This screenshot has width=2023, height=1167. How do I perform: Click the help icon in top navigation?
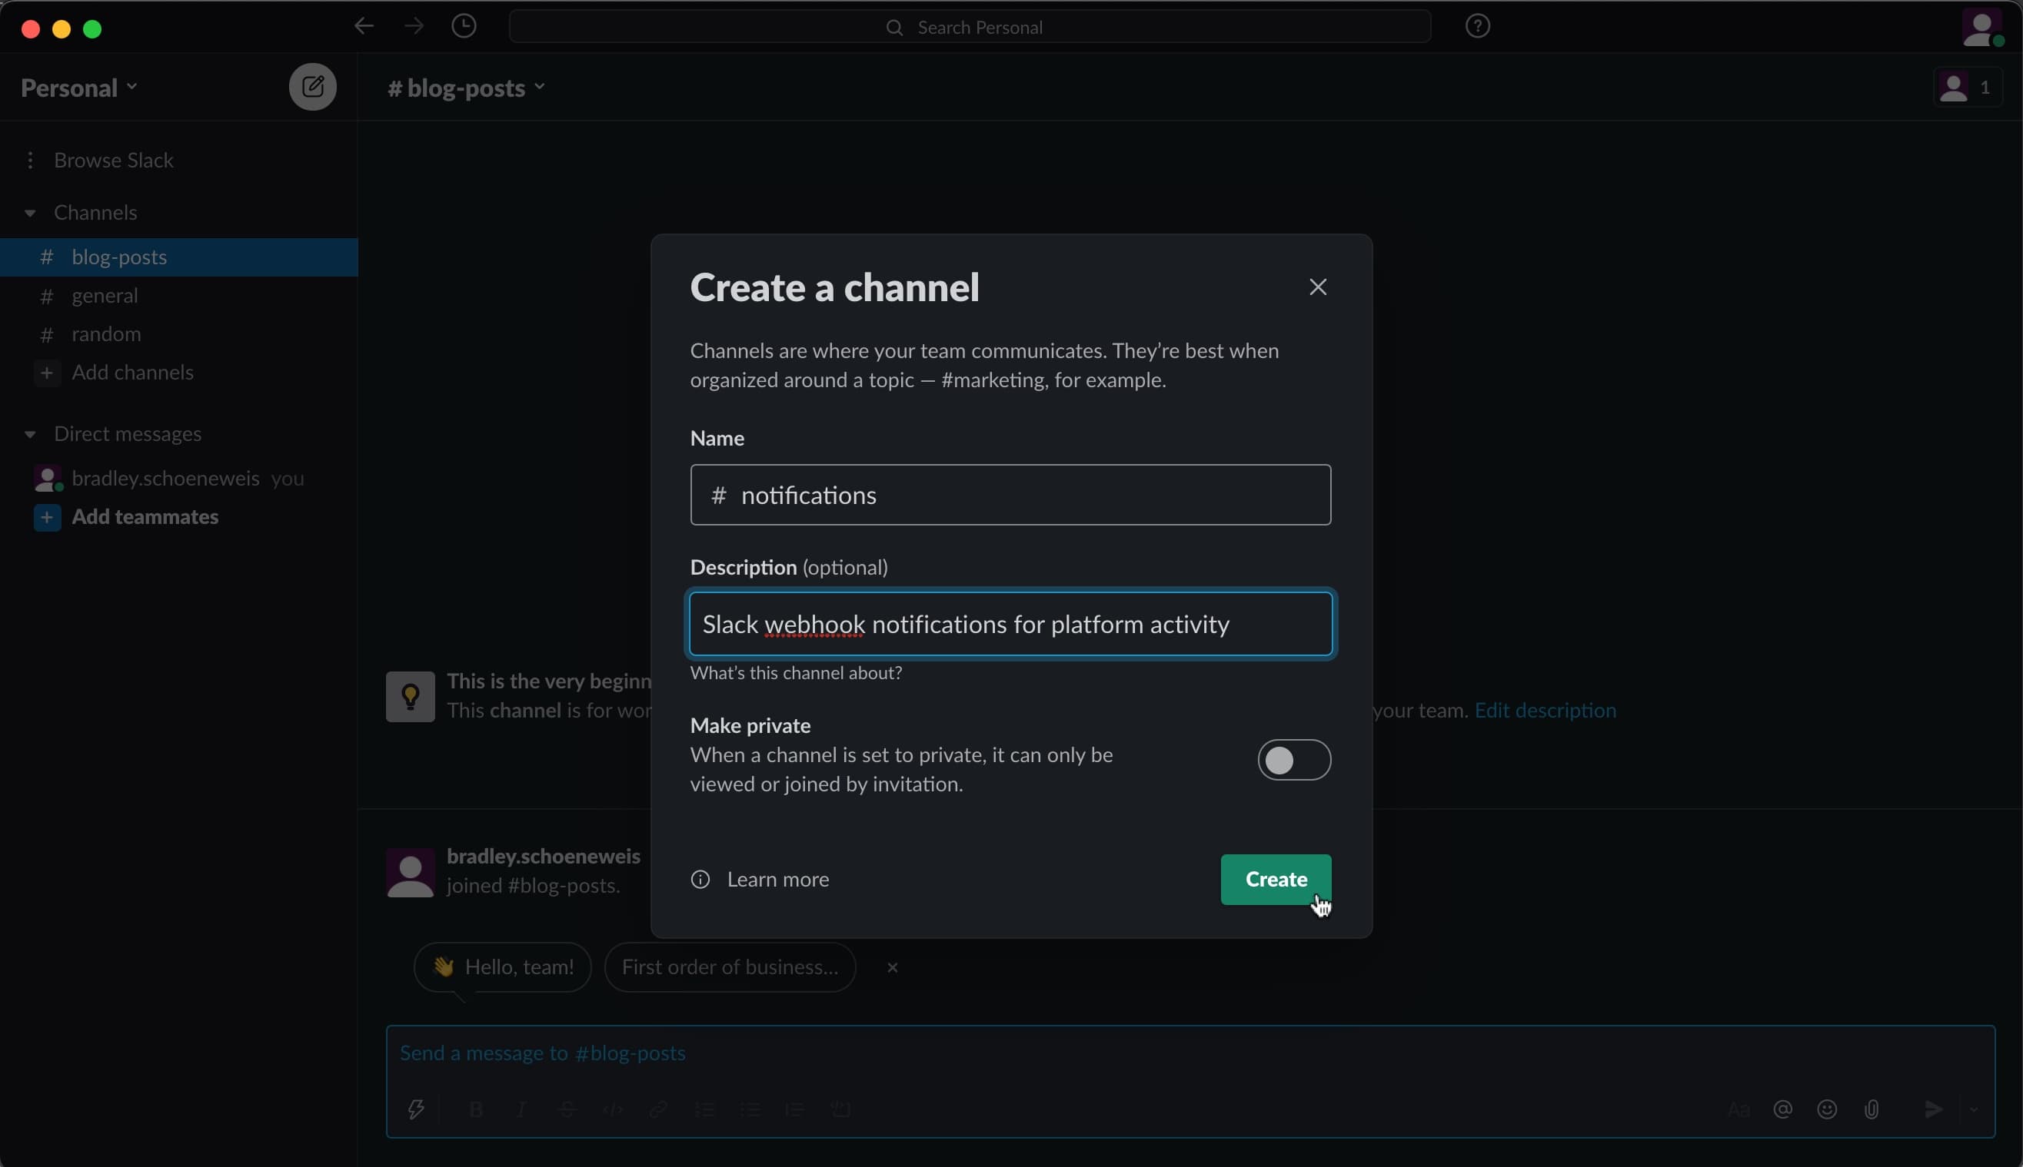pos(1478,26)
